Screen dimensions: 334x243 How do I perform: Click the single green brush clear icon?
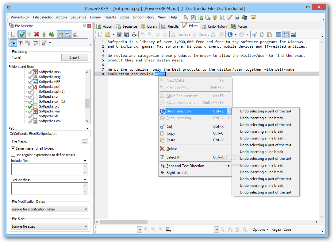tap(44, 34)
